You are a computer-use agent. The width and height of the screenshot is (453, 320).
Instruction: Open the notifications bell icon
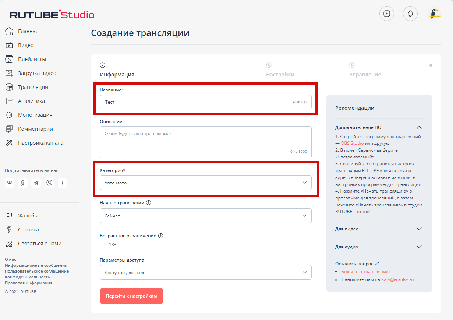tap(410, 14)
